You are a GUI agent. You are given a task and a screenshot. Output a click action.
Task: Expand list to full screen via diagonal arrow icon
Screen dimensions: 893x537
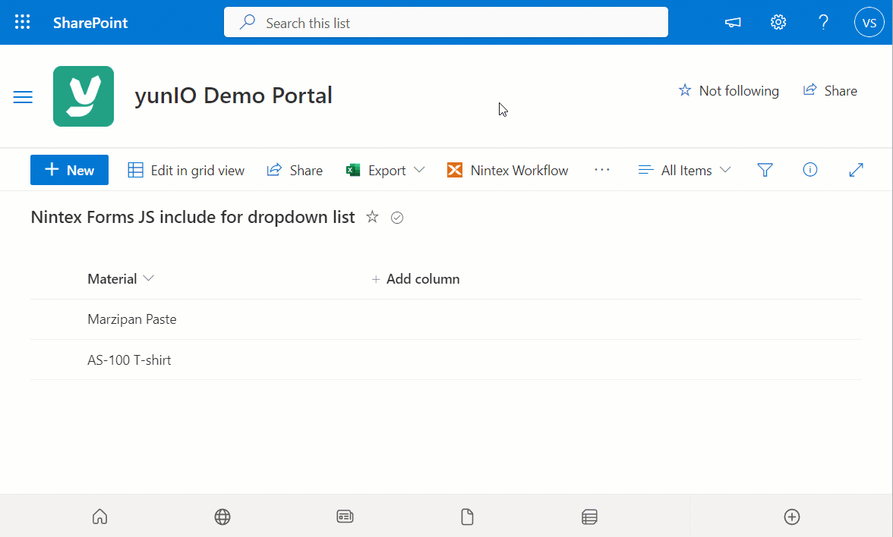856,170
